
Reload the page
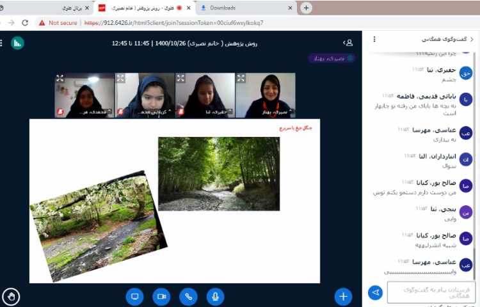click(x=24, y=22)
